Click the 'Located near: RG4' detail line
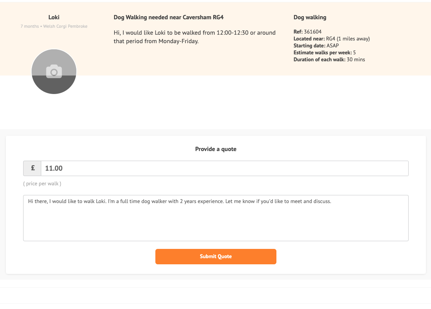 [x=332, y=39]
